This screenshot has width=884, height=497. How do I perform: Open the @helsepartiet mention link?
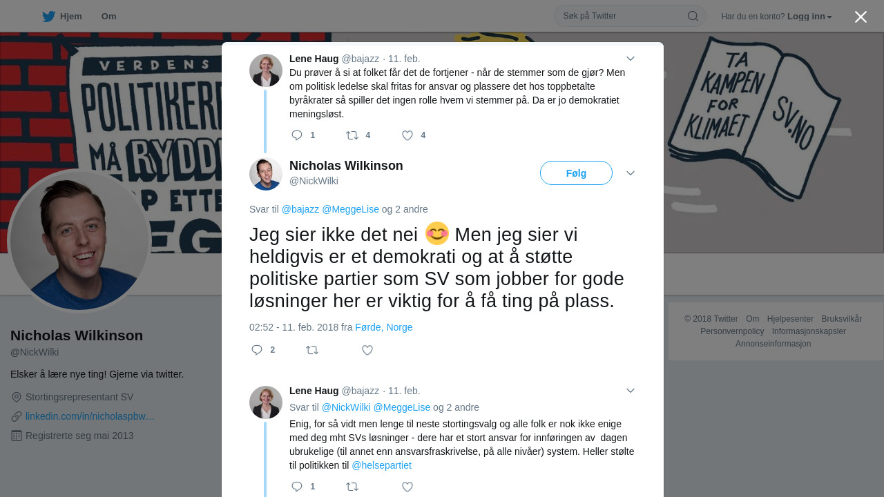click(381, 465)
